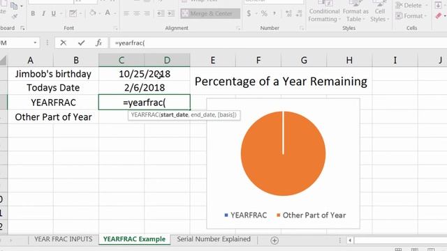Apply Accounting Number Format dollar icon

pos(249,13)
